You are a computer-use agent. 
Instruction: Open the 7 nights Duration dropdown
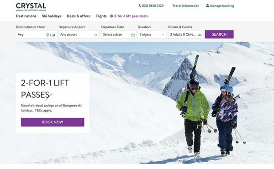coord(152,35)
